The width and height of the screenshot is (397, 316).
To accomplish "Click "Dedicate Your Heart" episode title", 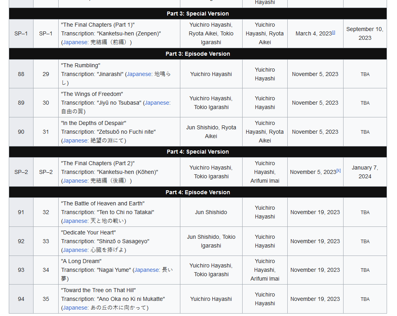I will point(88,232).
